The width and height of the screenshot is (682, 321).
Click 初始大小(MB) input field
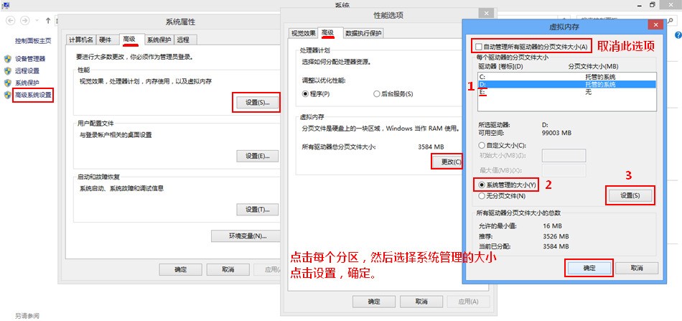564,156
